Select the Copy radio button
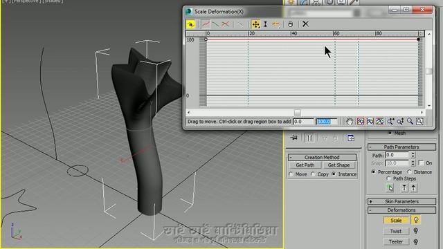This screenshot has height=249, width=443. coord(313,174)
